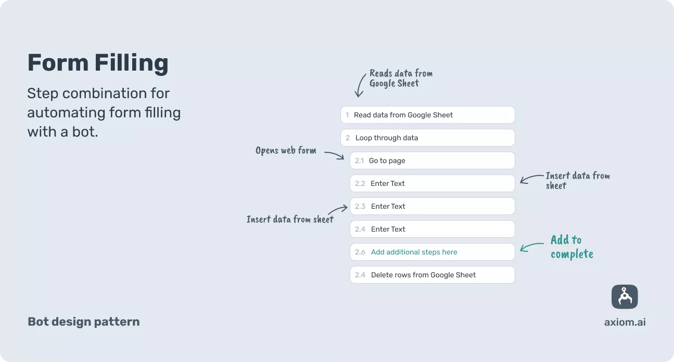Click the axiom.ai robot logo icon
Screen dimensions: 674x362
(x=625, y=297)
